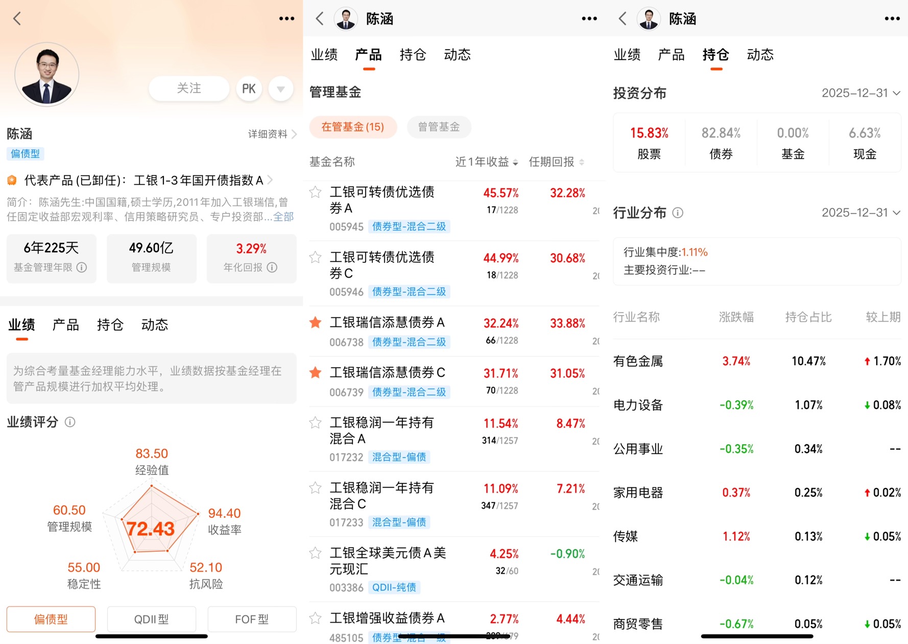Open 持仓 tab in middle panel

[x=413, y=55]
